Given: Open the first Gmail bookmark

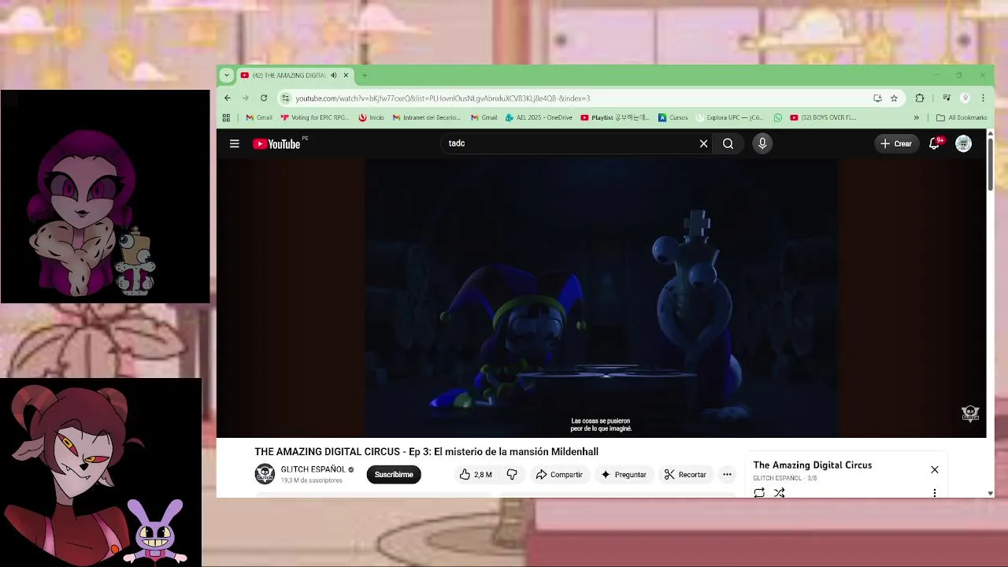Looking at the screenshot, I should click(259, 117).
